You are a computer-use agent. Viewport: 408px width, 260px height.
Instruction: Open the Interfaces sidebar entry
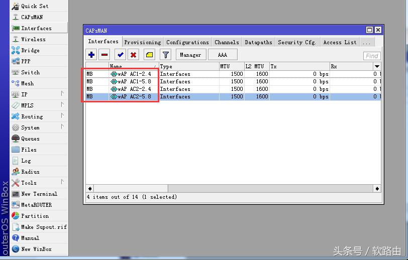pyautogui.click(x=39, y=28)
